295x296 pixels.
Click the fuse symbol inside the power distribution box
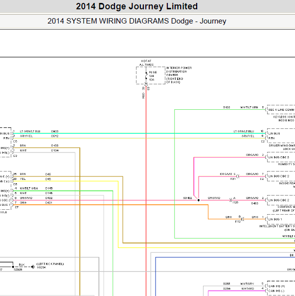[146, 75]
